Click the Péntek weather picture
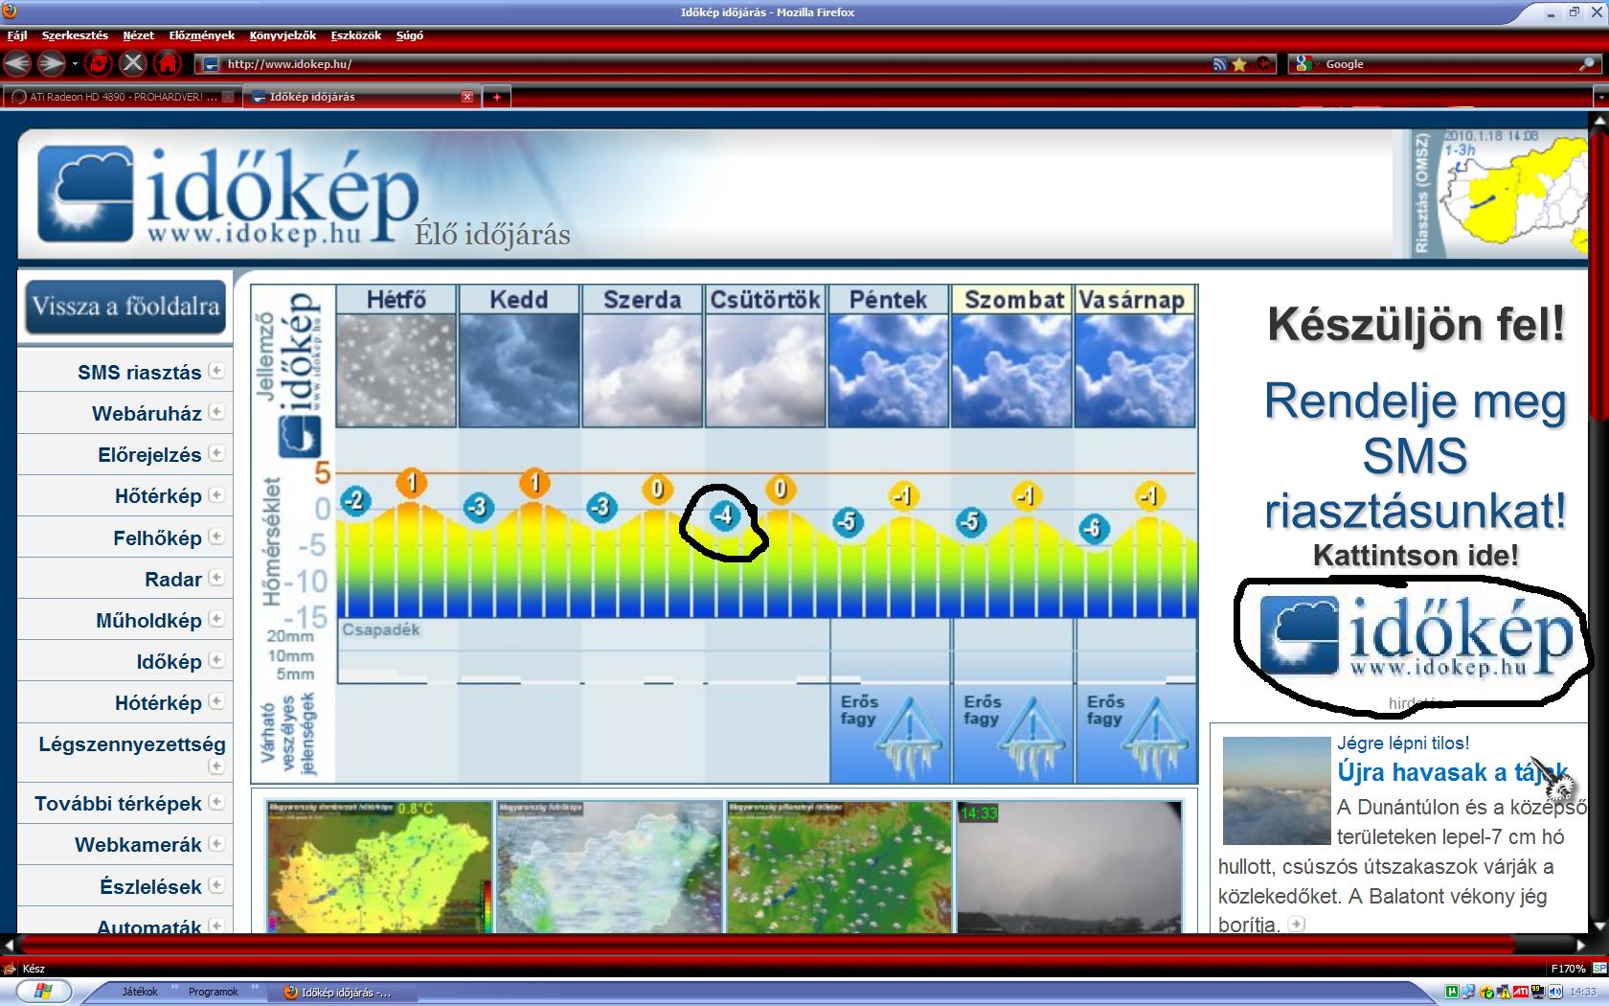The image size is (1609, 1006). [x=888, y=371]
